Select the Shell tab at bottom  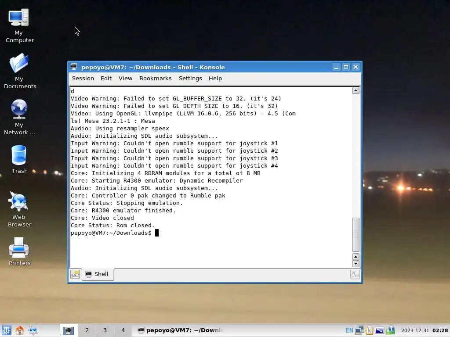98,274
